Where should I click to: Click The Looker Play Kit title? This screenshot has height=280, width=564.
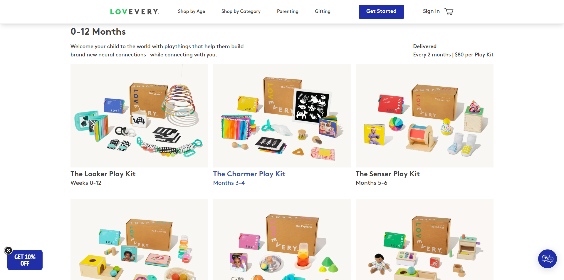[103, 174]
